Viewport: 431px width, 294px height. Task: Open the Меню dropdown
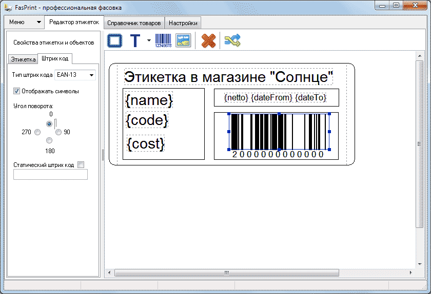click(x=25, y=22)
